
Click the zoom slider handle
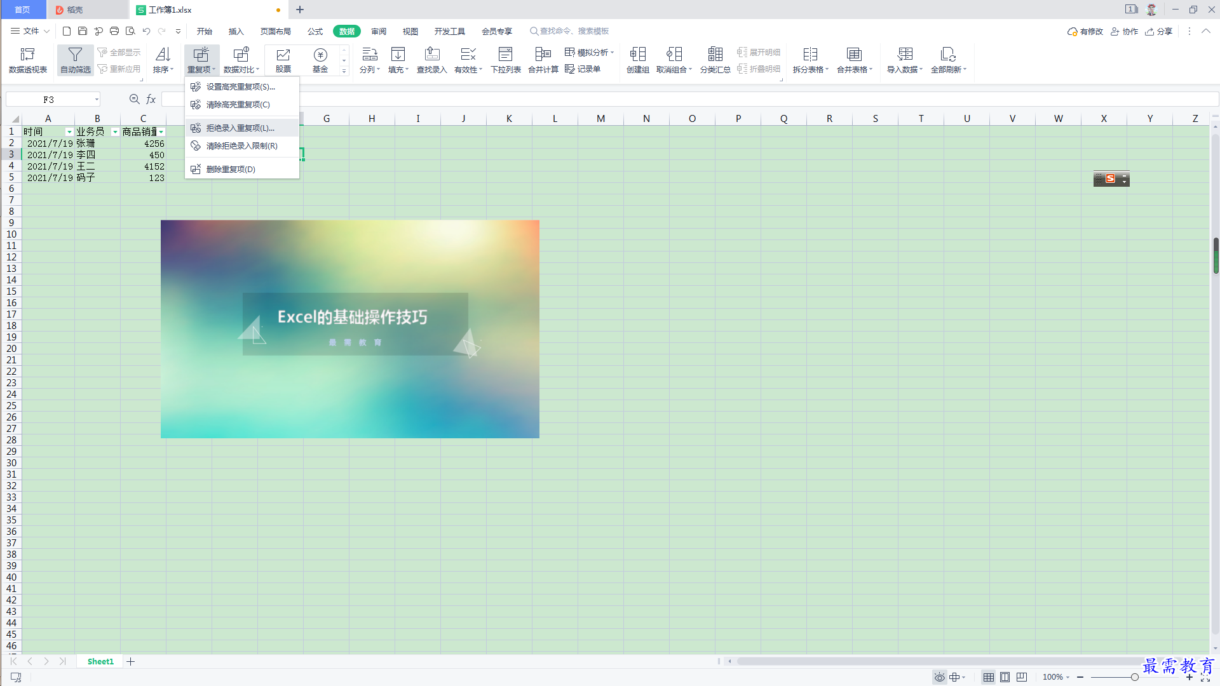(x=1134, y=677)
